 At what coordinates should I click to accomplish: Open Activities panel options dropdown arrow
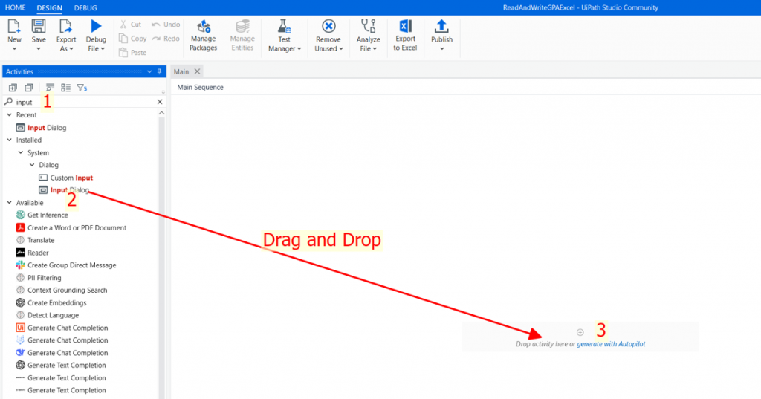(149, 72)
